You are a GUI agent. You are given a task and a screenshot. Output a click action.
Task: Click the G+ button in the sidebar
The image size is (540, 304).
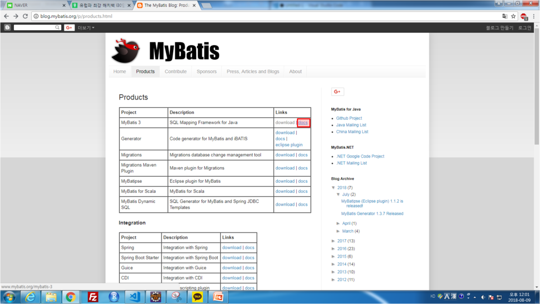point(337,92)
